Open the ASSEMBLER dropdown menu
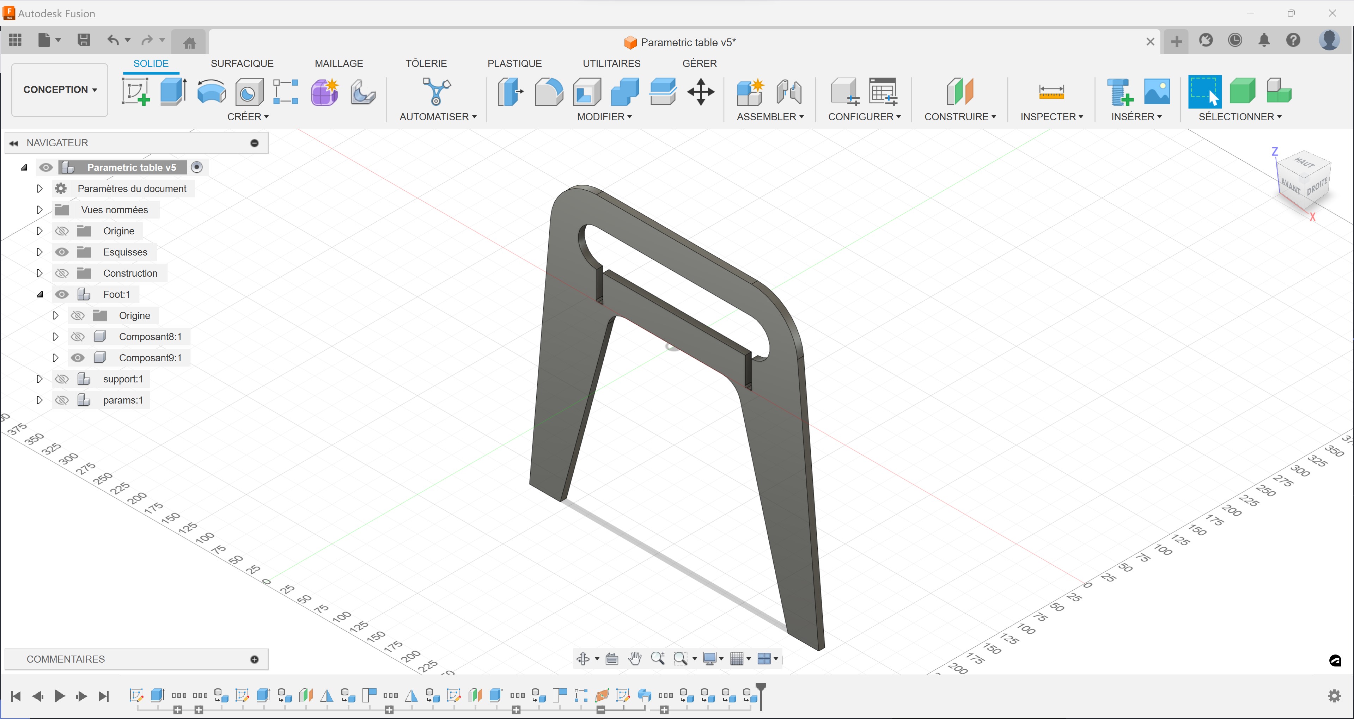This screenshot has height=719, width=1354. 770,117
